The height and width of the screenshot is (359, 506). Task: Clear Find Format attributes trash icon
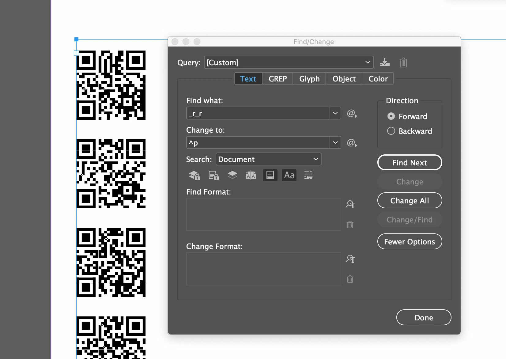pyautogui.click(x=350, y=225)
